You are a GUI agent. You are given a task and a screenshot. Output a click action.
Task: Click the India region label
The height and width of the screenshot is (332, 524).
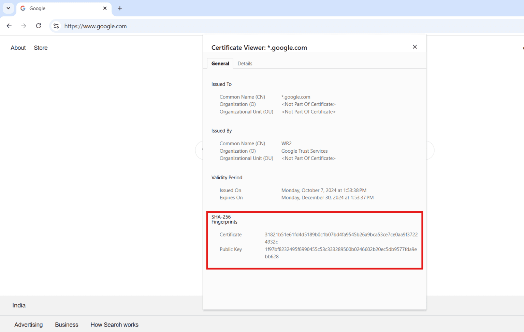click(19, 305)
